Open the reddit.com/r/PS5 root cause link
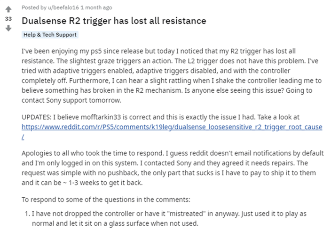Viewport: 331px width, 230px height. click(x=172, y=126)
